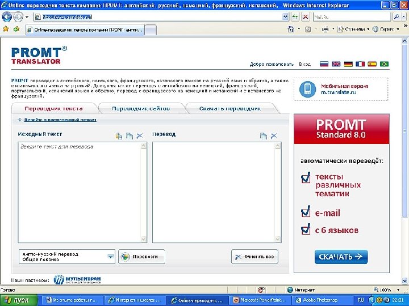Open the recent pages dropdown next to Forward
This screenshot has width=409, height=306.
point(27,18)
